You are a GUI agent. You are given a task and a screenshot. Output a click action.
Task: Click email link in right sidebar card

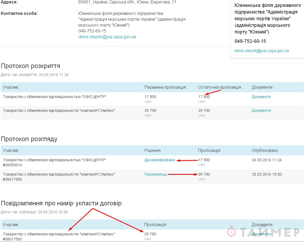coord(261,51)
